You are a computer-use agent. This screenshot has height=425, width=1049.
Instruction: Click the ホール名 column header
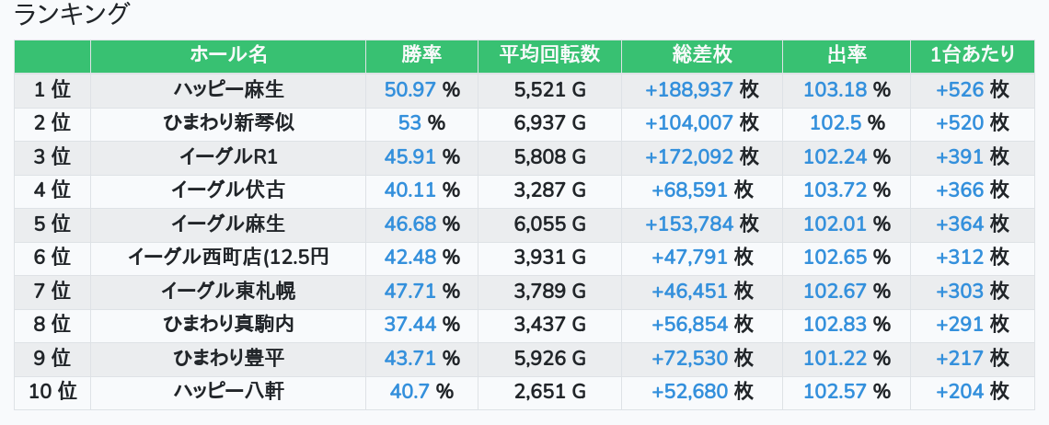pyautogui.click(x=228, y=55)
